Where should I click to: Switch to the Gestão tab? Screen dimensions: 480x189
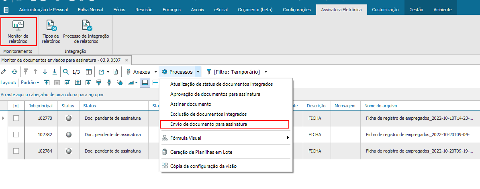(416, 10)
